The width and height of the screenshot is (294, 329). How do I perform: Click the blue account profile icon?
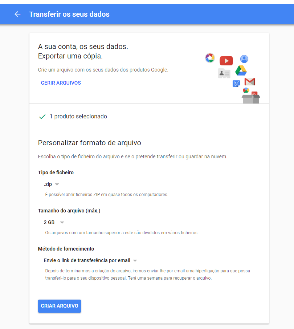pos(244,59)
